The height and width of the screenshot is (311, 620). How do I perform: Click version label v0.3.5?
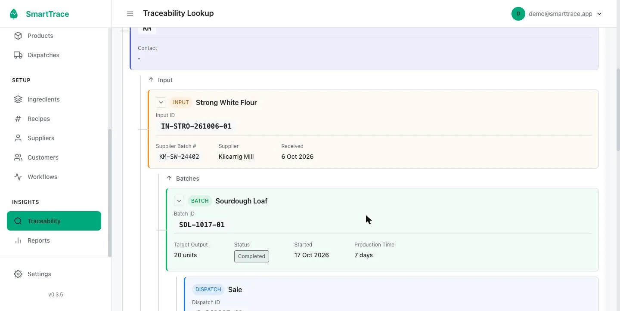click(56, 295)
